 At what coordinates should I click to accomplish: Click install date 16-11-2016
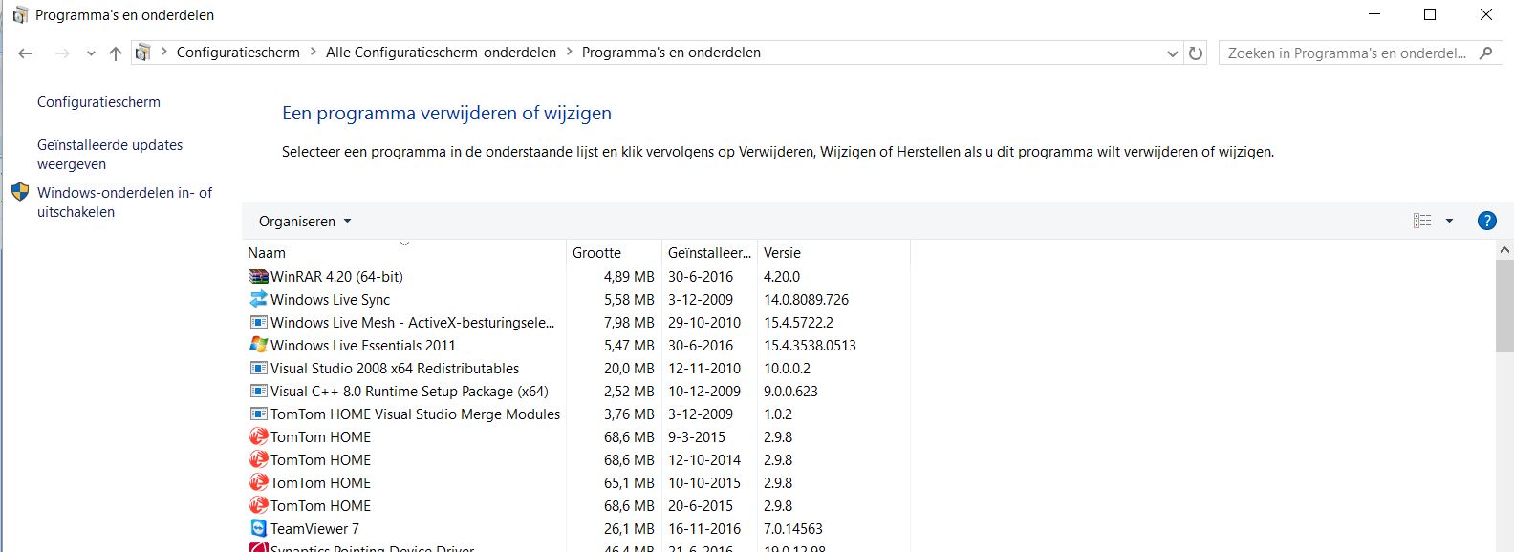tap(704, 529)
